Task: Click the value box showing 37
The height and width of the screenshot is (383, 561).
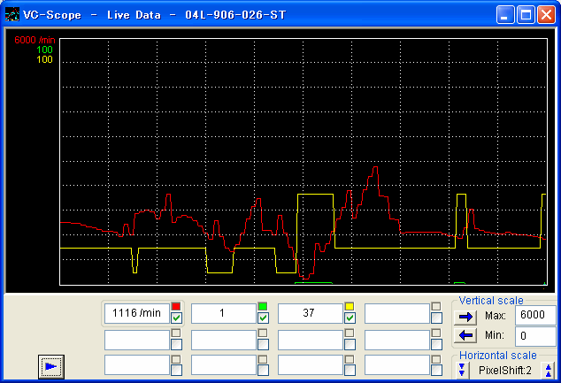Action: [x=310, y=313]
